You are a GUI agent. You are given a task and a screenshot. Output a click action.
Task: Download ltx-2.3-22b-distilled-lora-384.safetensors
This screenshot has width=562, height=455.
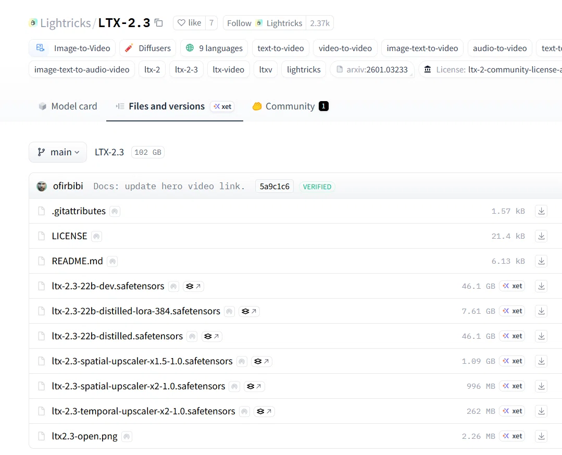[x=541, y=311]
